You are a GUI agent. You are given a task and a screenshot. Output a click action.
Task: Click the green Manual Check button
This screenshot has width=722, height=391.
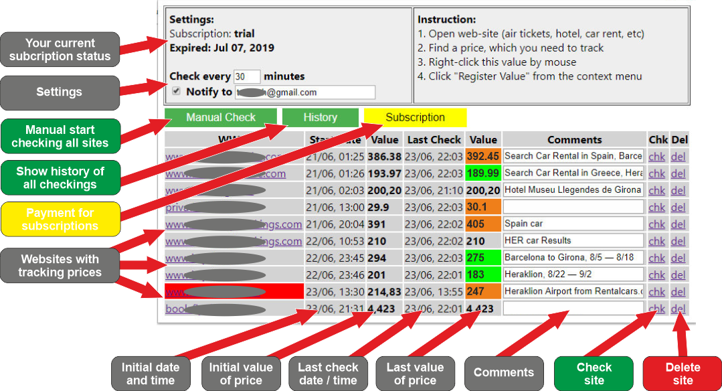(x=221, y=118)
